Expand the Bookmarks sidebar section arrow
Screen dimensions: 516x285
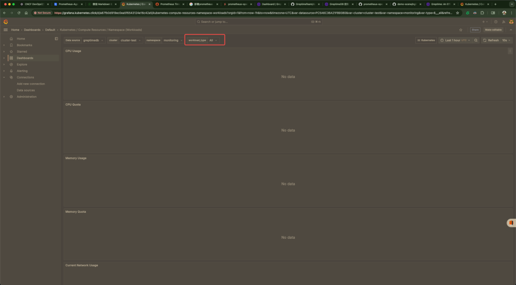[x=4, y=45]
